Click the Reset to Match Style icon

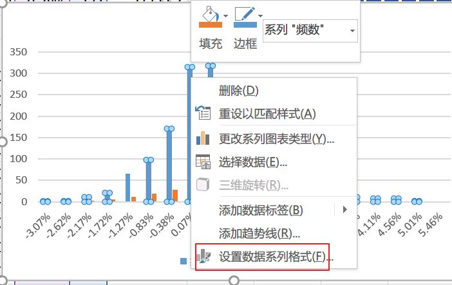pos(203,114)
